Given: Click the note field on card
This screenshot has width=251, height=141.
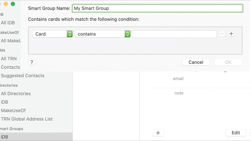Looking at the screenshot, I should point(179,93).
